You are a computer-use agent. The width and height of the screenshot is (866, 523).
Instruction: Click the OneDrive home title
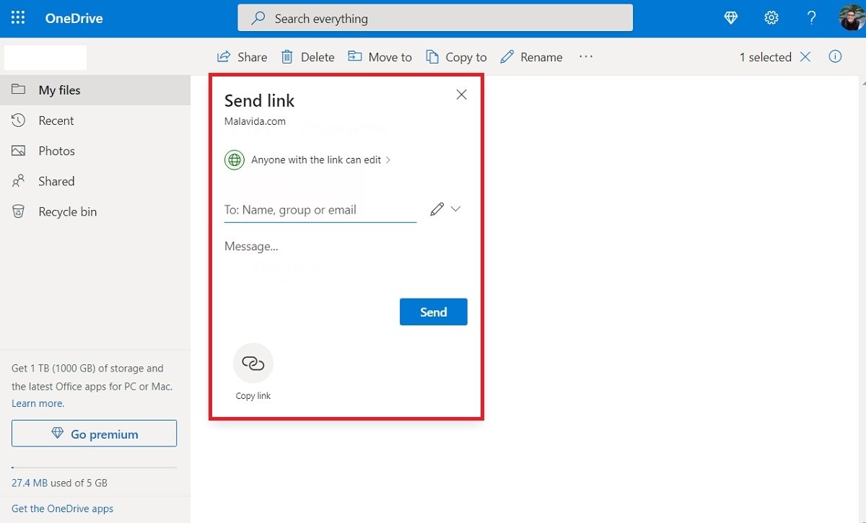(74, 19)
